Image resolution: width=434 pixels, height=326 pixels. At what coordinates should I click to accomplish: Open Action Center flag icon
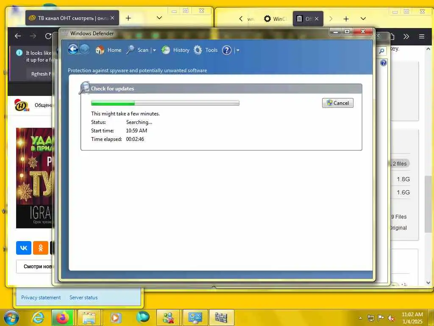pyautogui.click(x=381, y=318)
